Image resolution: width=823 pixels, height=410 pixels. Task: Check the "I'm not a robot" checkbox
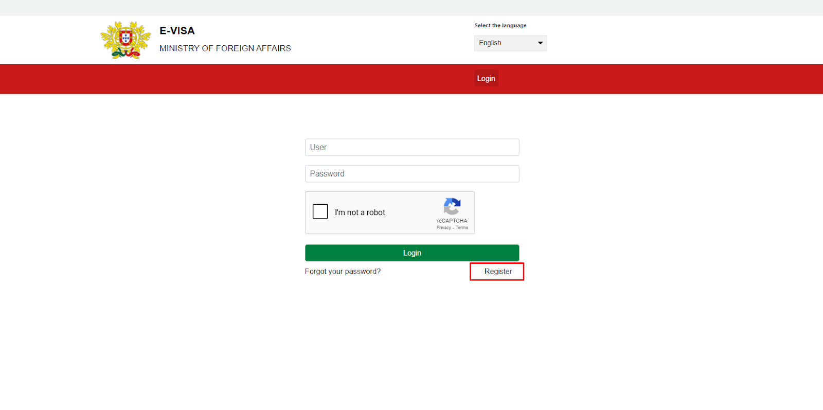coord(320,211)
